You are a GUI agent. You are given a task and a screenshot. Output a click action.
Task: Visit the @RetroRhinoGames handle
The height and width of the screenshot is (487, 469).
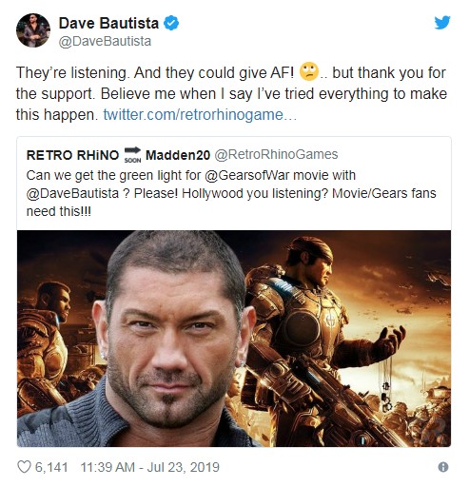pos(276,154)
